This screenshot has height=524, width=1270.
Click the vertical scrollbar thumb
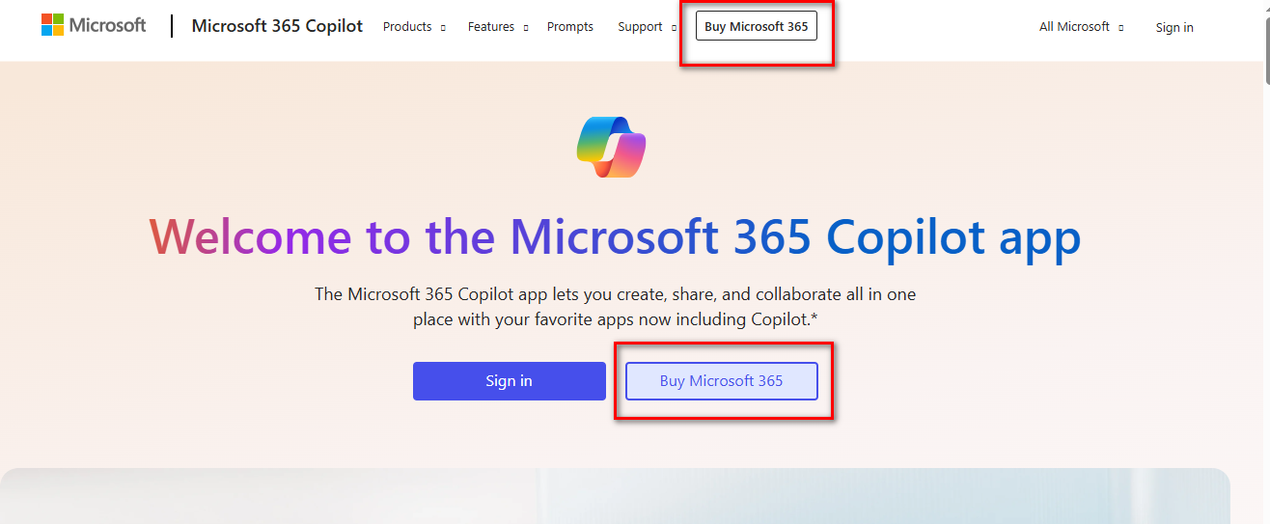pos(1263,48)
